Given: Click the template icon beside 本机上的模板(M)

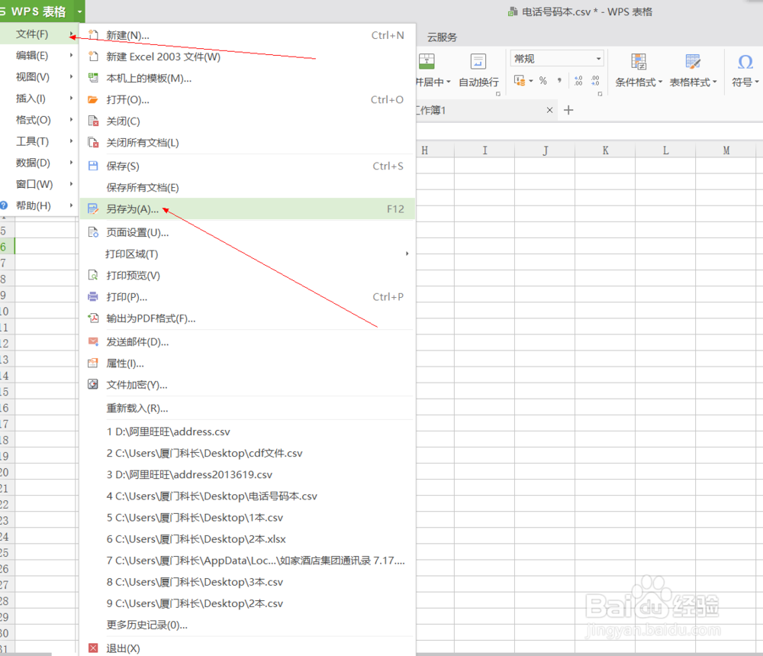Looking at the screenshot, I should click(x=93, y=78).
